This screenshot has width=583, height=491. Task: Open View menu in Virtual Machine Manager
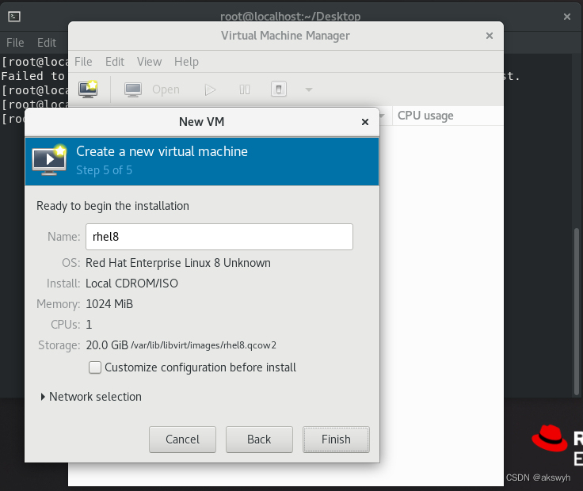point(149,62)
